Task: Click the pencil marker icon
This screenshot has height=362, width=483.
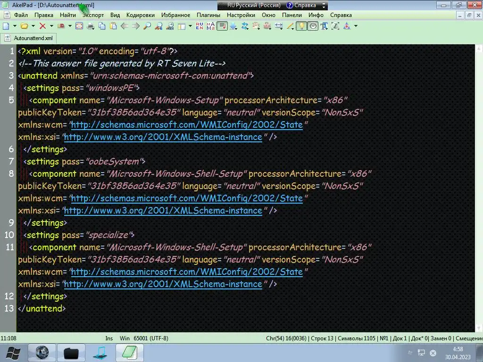Action: [x=290, y=26]
